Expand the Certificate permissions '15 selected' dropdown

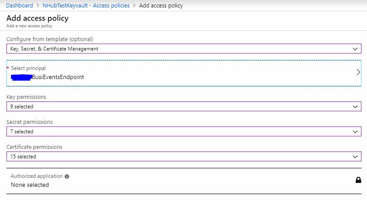pyautogui.click(x=183, y=157)
